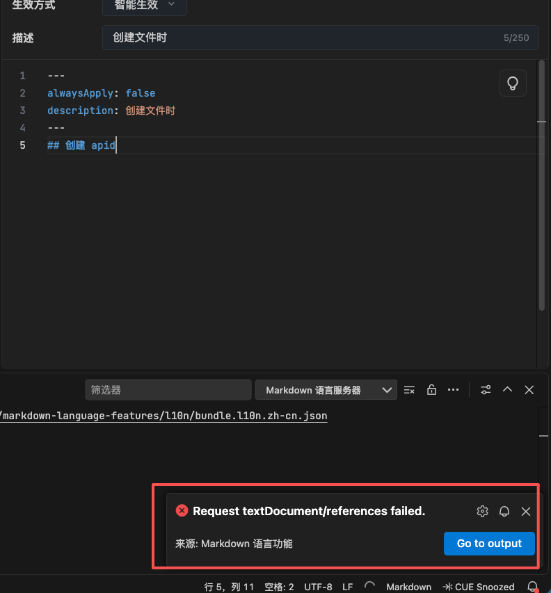
Task: Open the 智能生效 apply-mode dropdown
Action: coord(145,6)
